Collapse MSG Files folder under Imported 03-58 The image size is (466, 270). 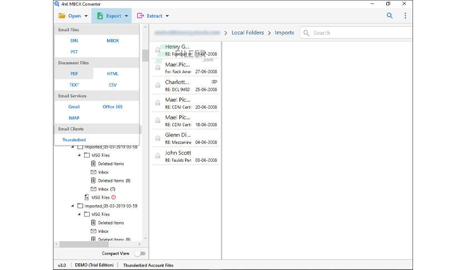(79, 155)
